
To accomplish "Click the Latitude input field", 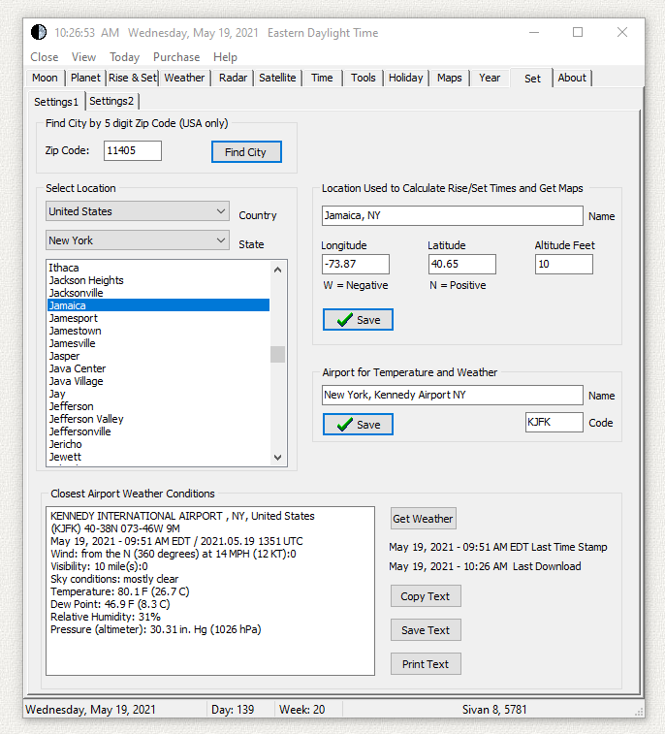I will (x=461, y=264).
